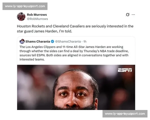
Task: Open Rob Murrows profile avatar
Action: (x=21, y=17)
